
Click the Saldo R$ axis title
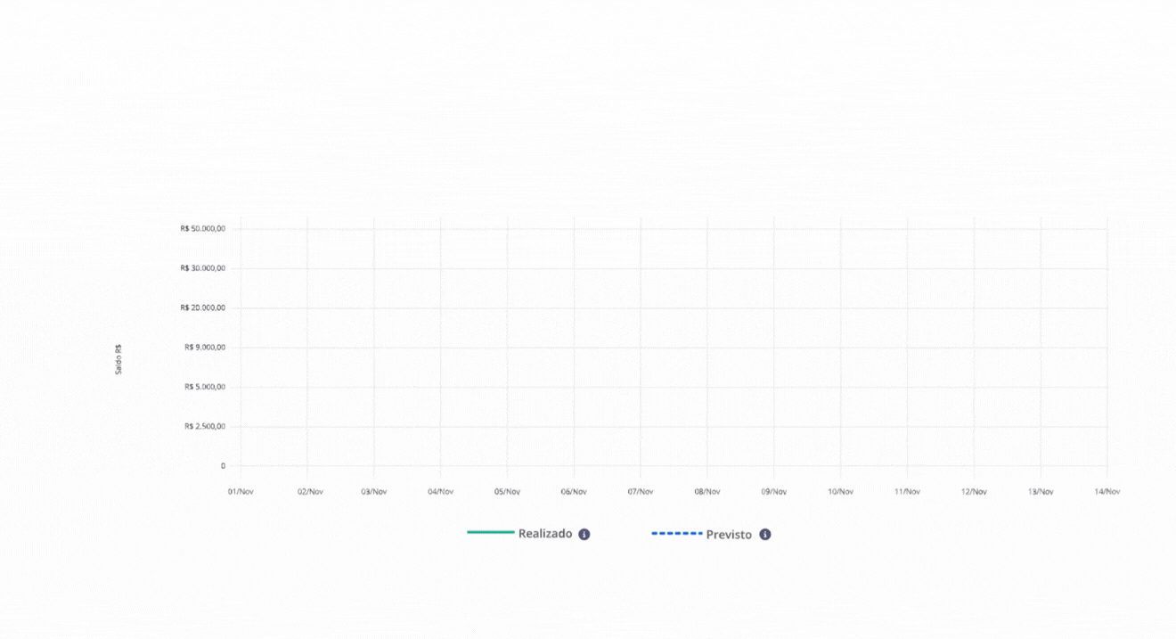118,359
